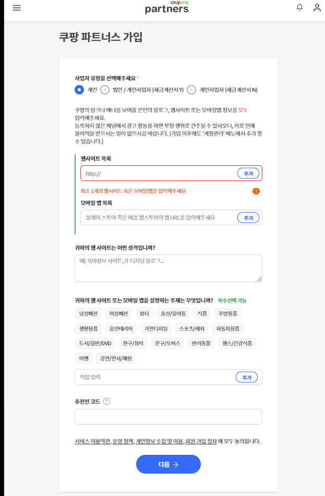Image resolution: width=325 pixels, height=496 pixels.
Task: Toggle the 홈인테리어 topic tag
Action: coord(121,329)
